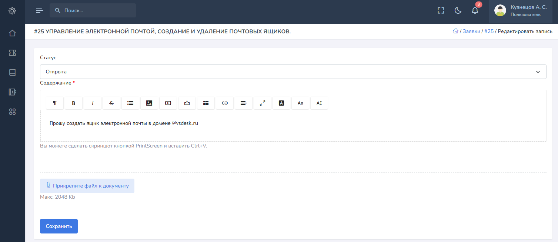Open text alignment options
Viewport: 558px width, 242px height.
[244, 103]
